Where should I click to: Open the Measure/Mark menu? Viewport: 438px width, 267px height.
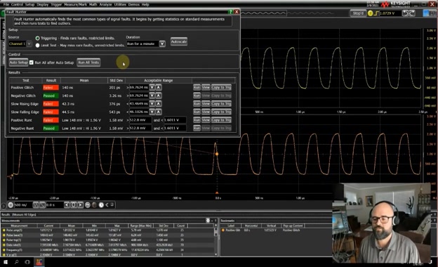[x=75, y=4]
